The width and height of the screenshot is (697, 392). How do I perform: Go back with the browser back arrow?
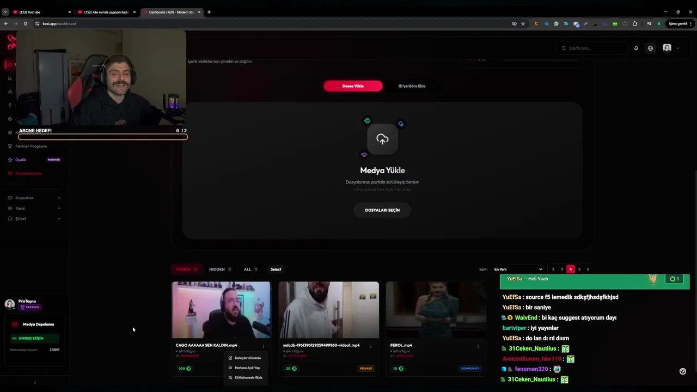click(x=6, y=23)
